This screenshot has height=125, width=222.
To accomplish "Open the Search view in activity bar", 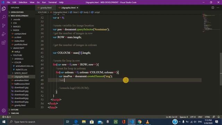I will click(x=4, y=17).
